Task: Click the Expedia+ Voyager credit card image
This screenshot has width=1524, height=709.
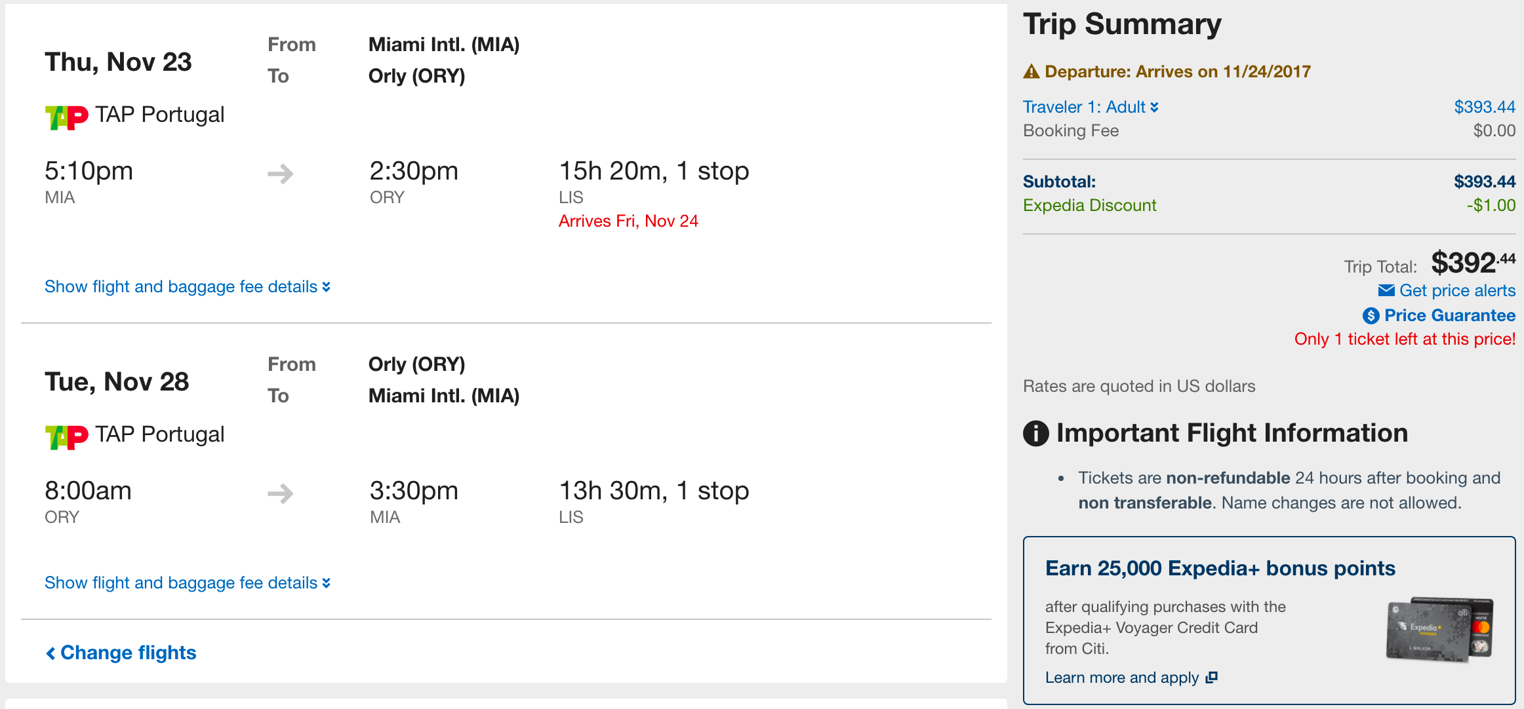Action: tap(1439, 630)
